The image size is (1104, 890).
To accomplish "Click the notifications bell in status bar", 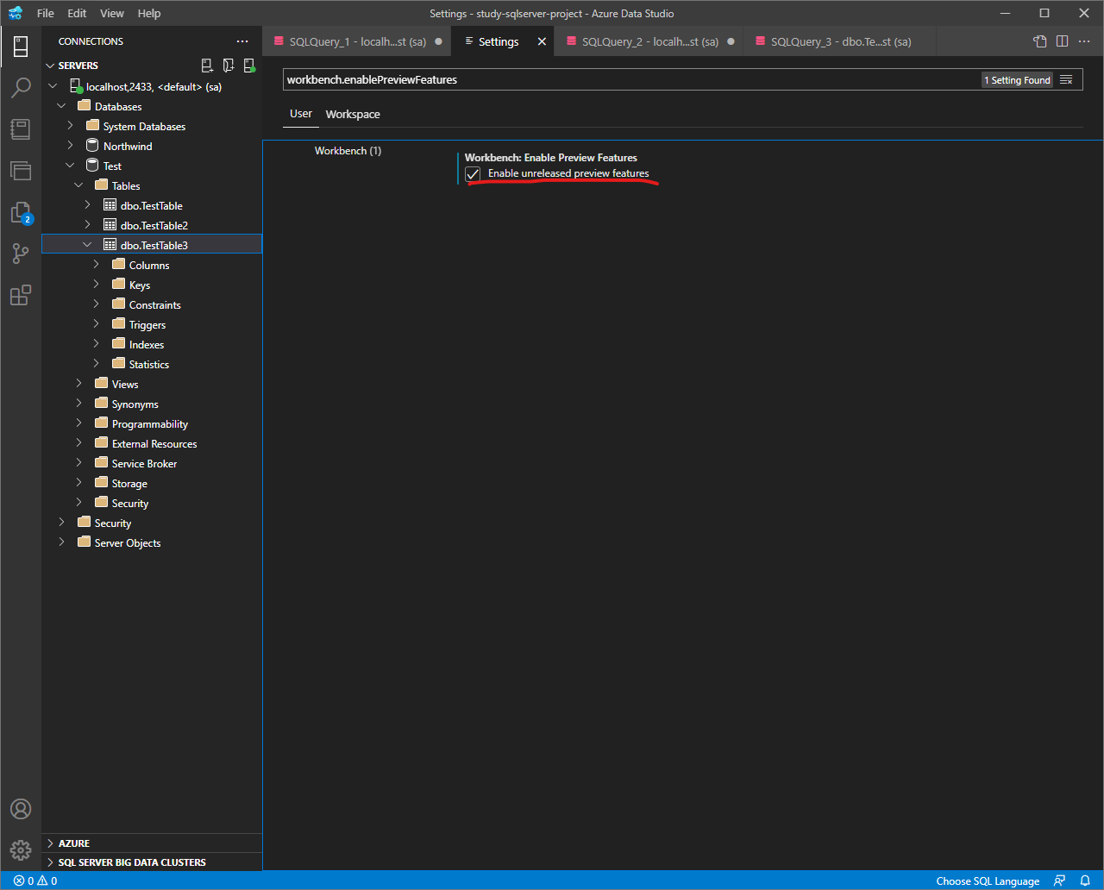I will pos(1085,881).
